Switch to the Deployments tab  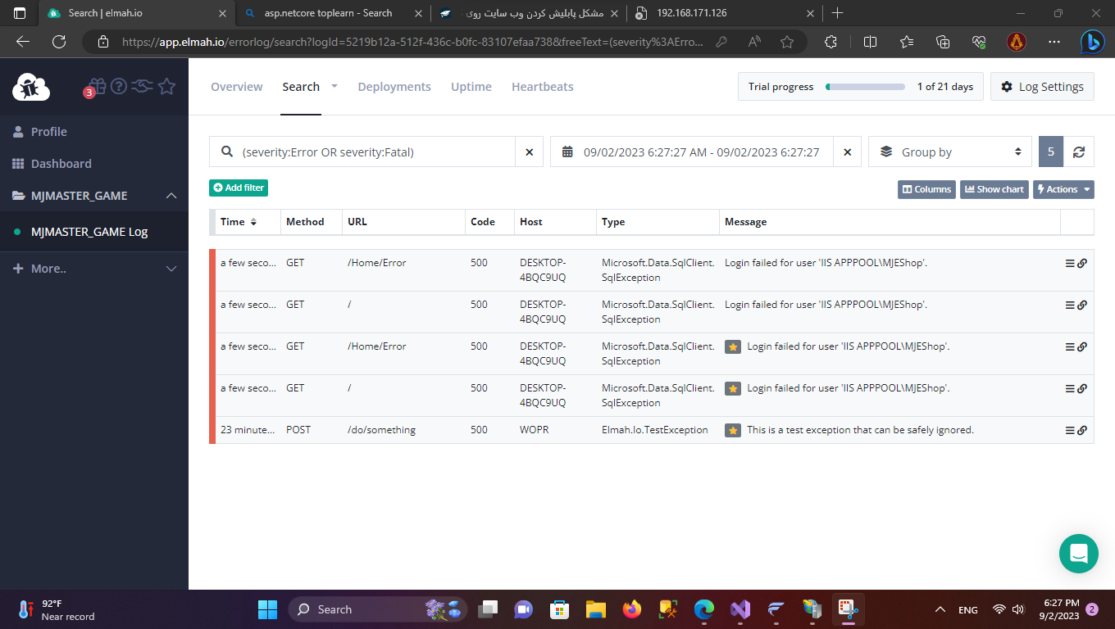[394, 87]
